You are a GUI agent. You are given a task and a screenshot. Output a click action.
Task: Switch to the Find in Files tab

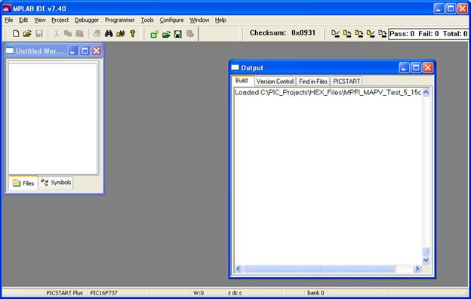(313, 82)
